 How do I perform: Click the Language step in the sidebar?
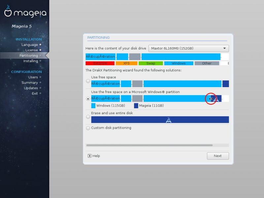pyautogui.click(x=30, y=45)
